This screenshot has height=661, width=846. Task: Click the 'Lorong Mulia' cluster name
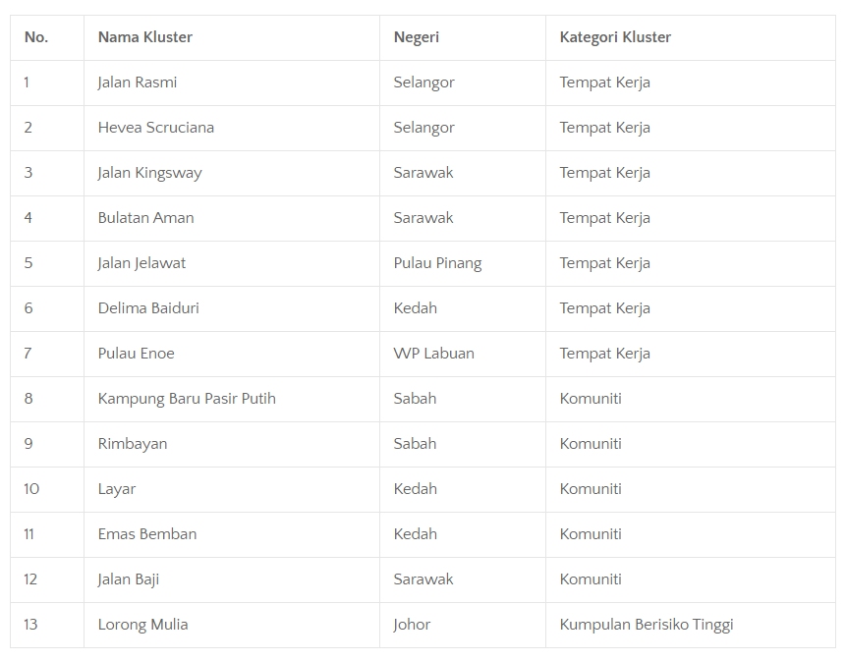[x=142, y=625]
